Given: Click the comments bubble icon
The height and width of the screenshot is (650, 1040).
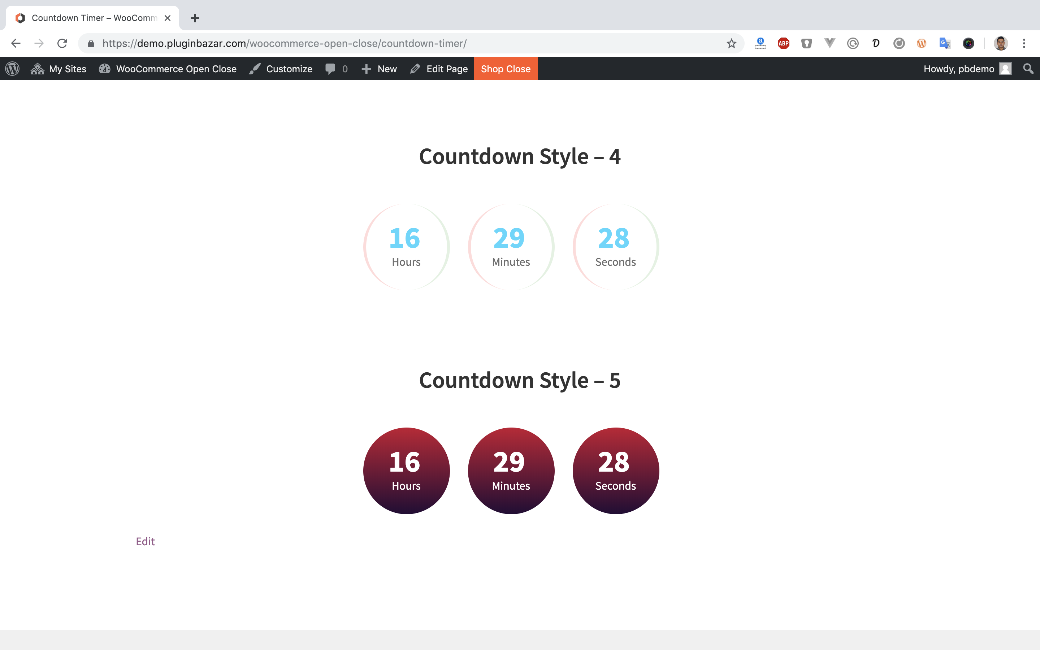Looking at the screenshot, I should (x=330, y=69).
